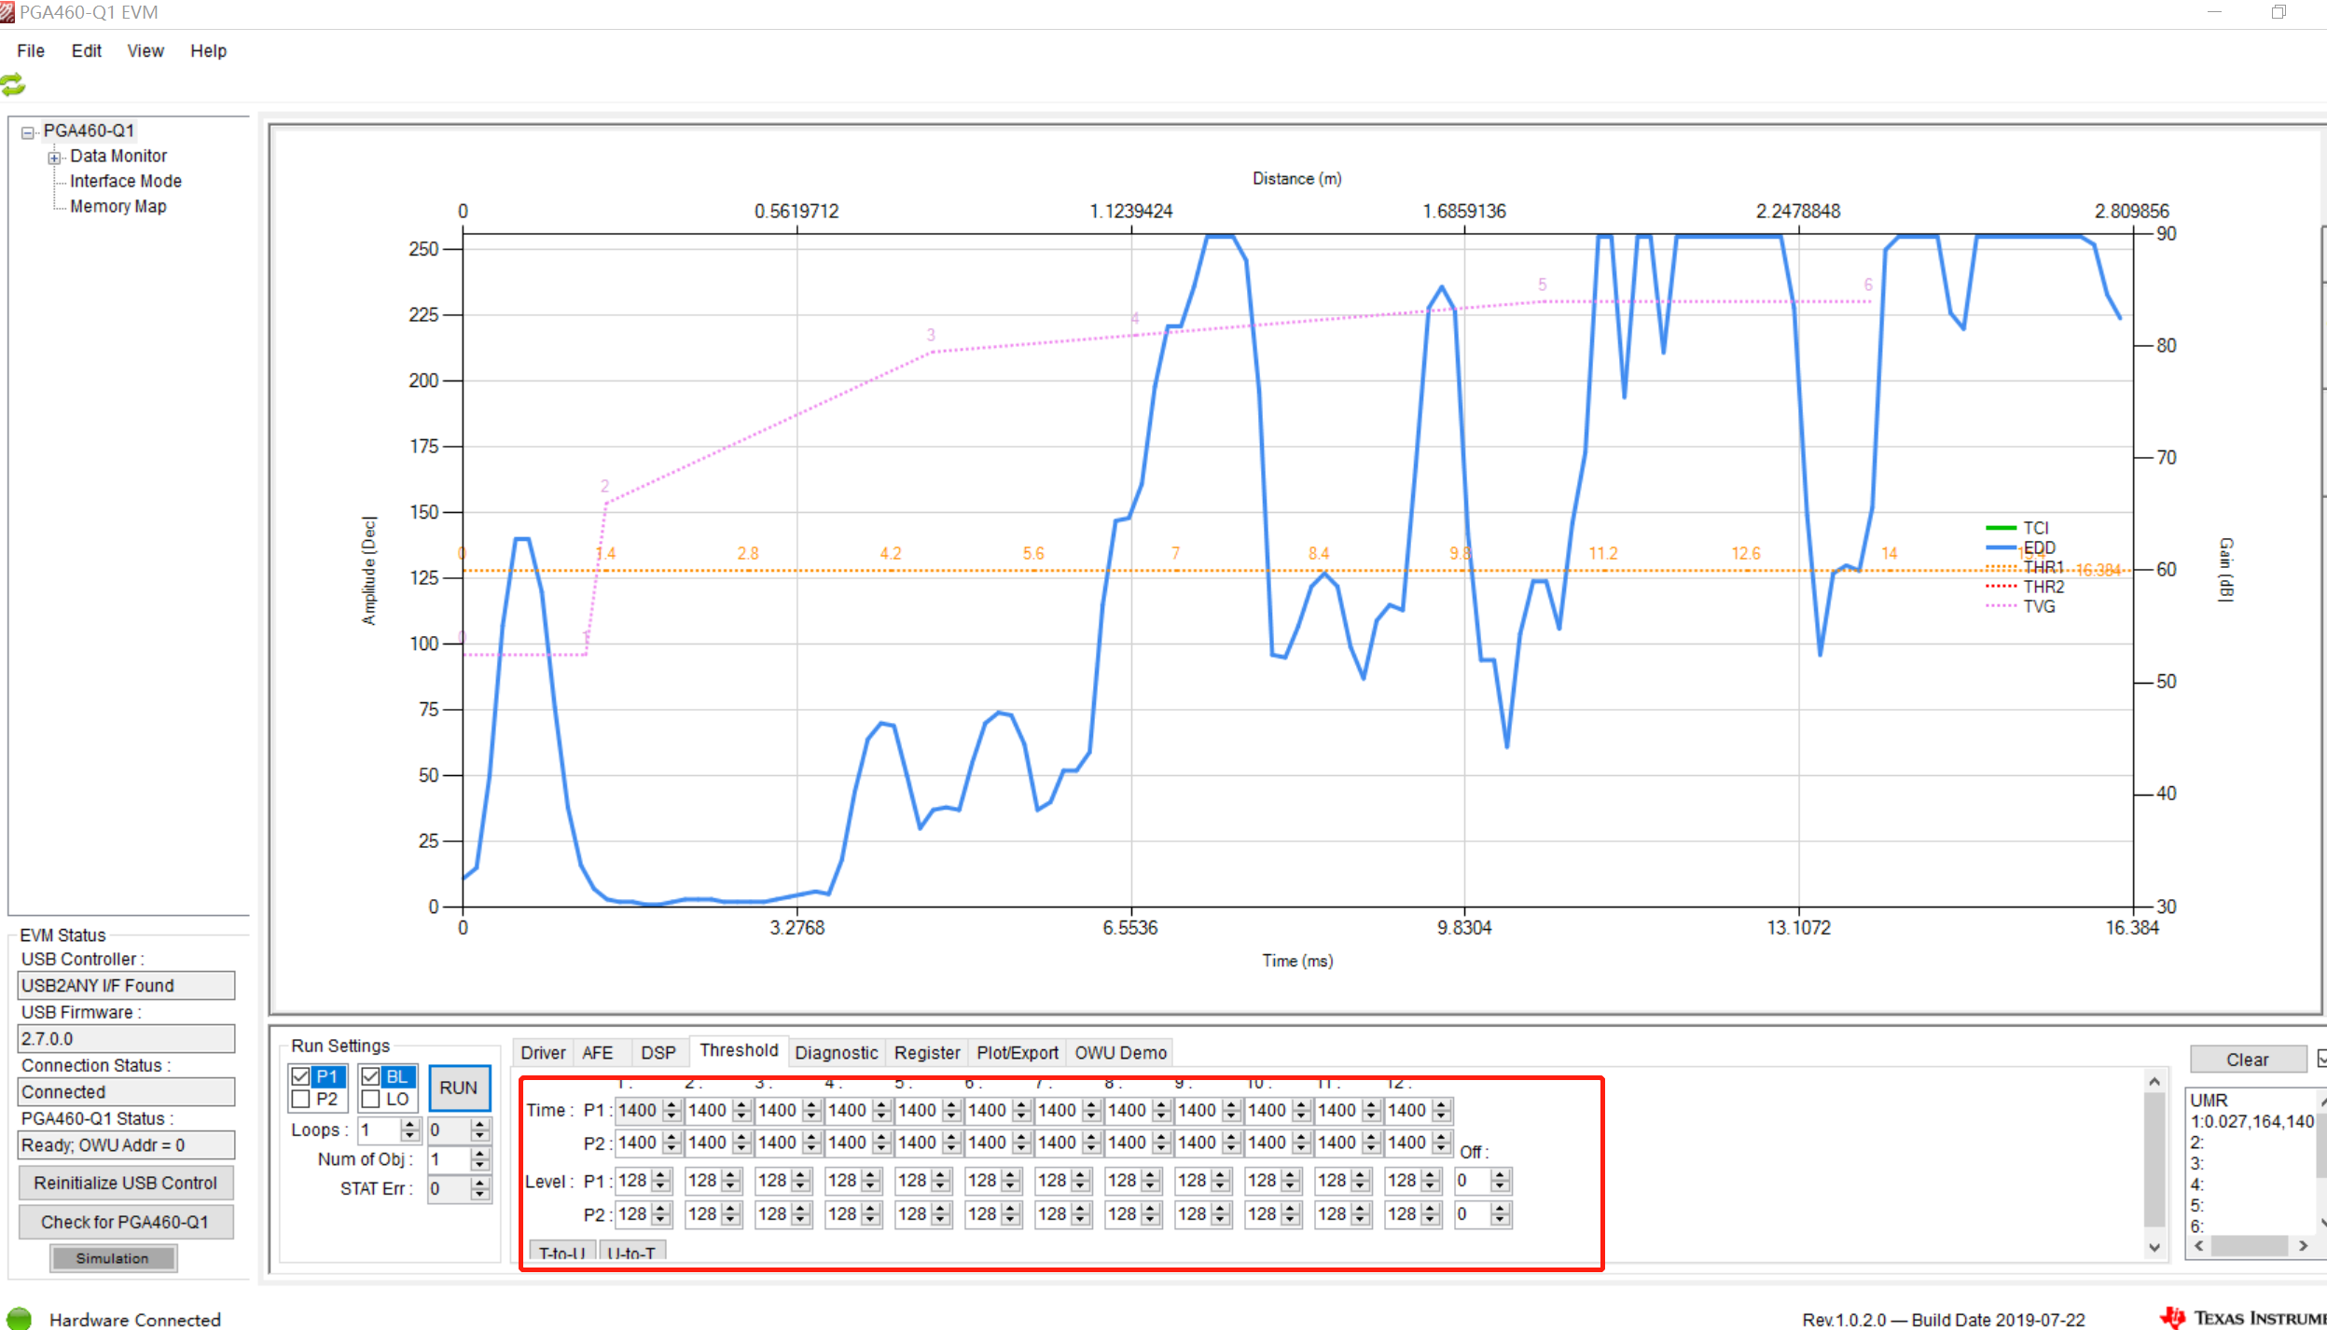This screenshot has height=1330, width=2327.
Task: Expand the Data Monitor tree node
Action: point(54,156)
